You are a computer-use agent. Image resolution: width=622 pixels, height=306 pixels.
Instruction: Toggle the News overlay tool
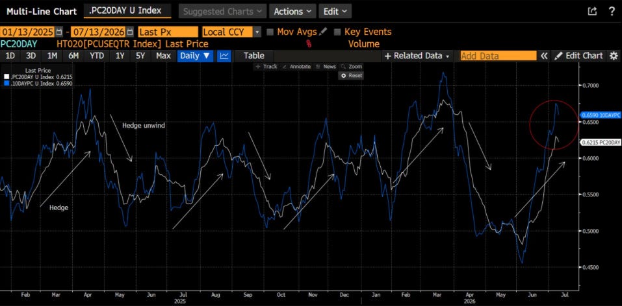(326, 67)
